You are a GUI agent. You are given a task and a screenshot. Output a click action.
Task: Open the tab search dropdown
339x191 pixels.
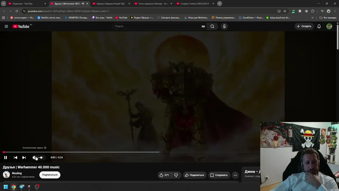(3, 3)
